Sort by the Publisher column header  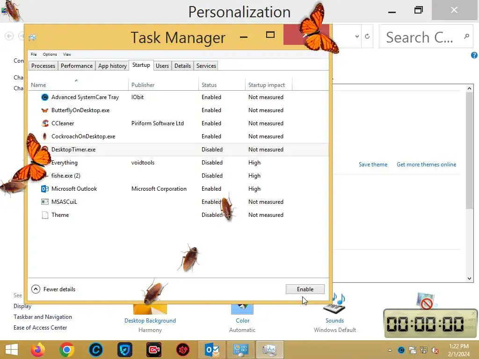click(x=163, y=85)
